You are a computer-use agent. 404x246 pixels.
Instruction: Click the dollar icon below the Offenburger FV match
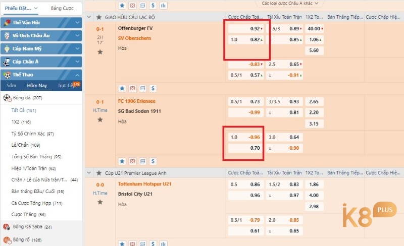[153, 89]
